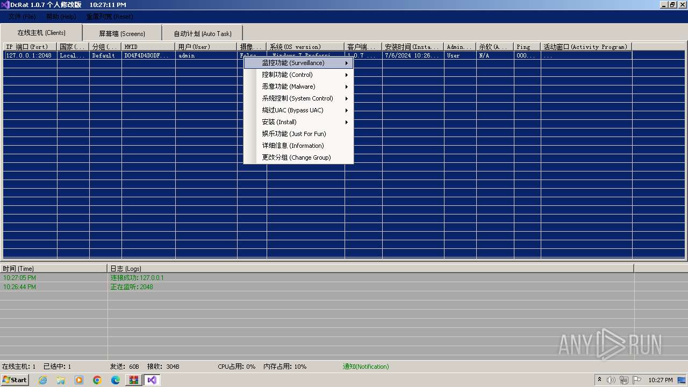Open Google Chrome from the taskbar
The height and width of the screenshot is (387, 688).
pyautogui.click(x=97, y=380)
